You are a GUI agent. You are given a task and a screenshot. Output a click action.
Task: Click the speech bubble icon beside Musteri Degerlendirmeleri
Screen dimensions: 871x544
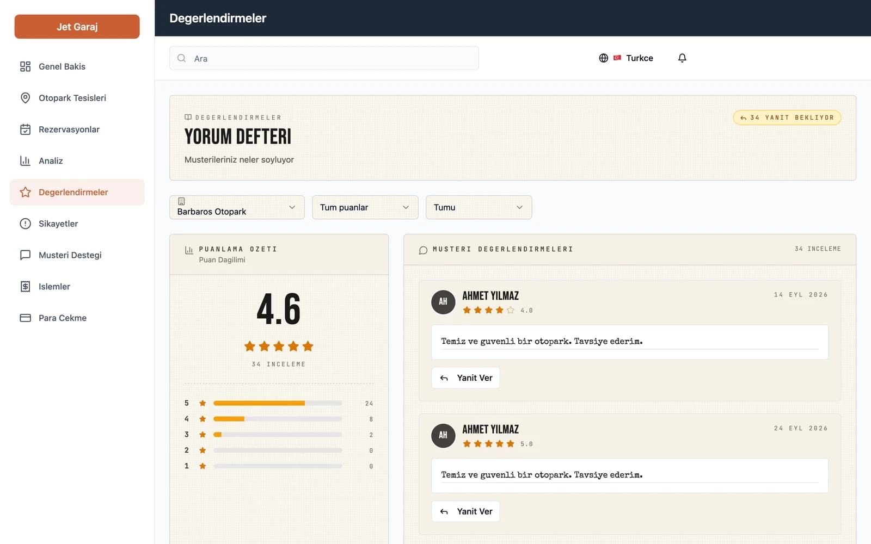423,250
